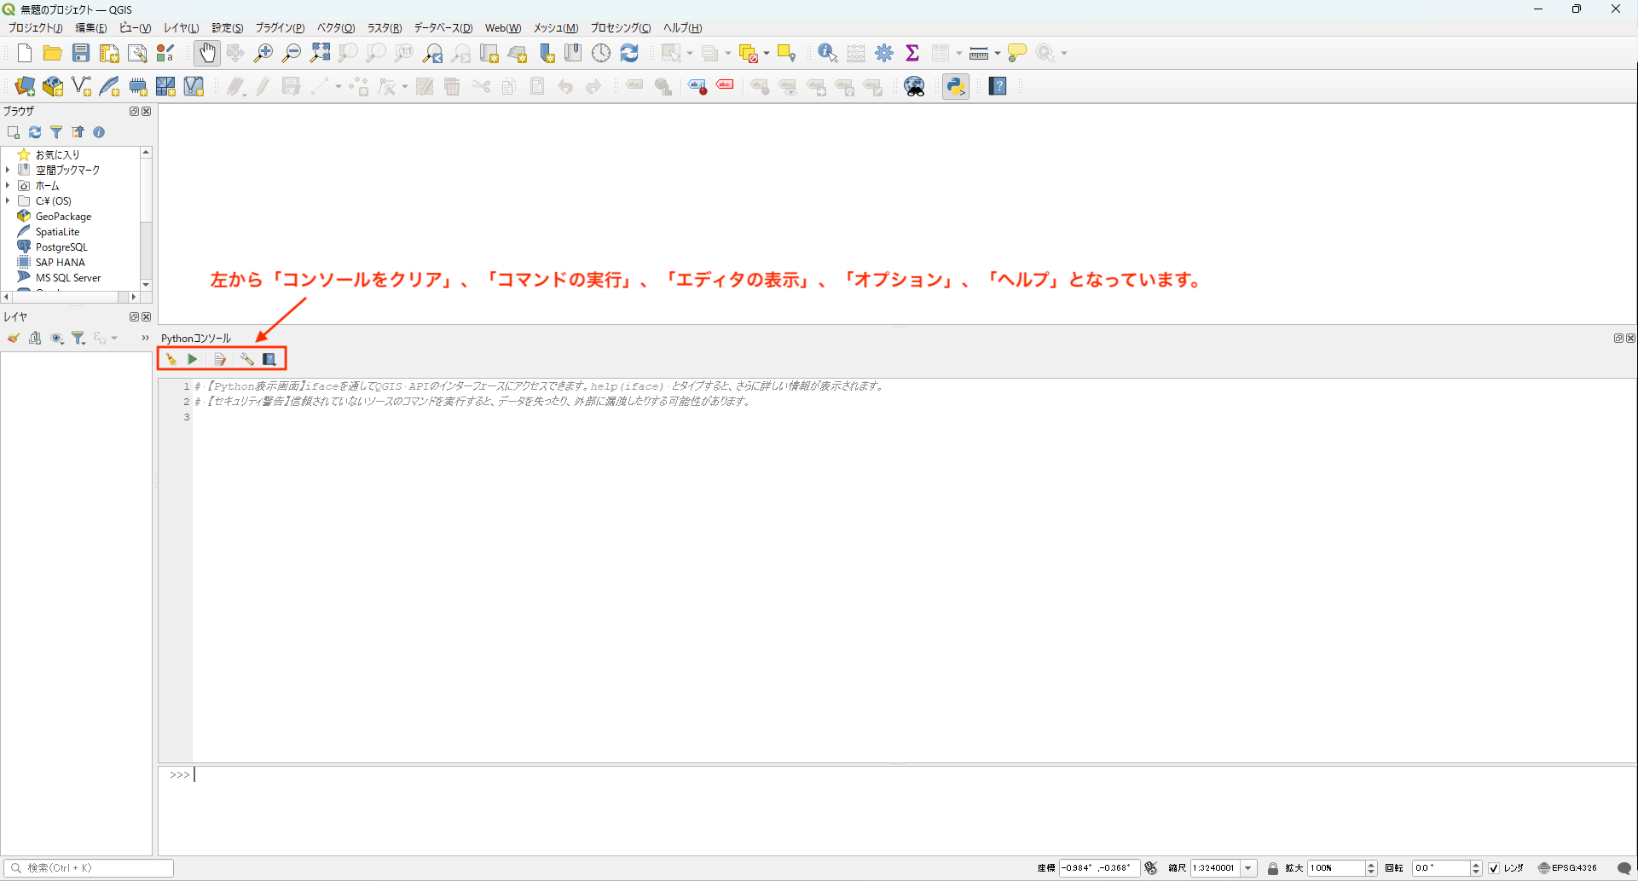This screenshot has width=1638, height=881.
Task: Open the プロセシング menu
Action: pyautogui.click(x=620, y=27)
